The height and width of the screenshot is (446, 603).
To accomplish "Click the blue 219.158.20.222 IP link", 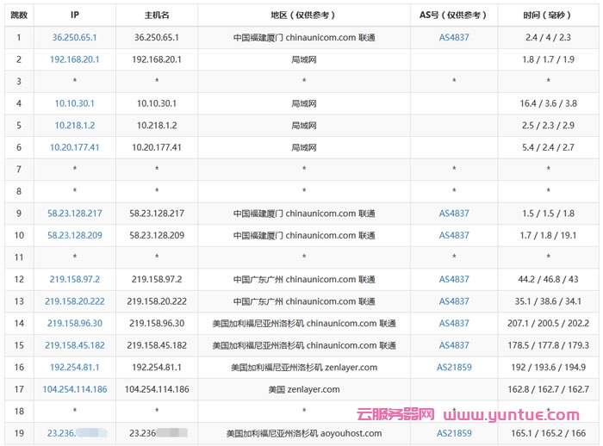I will (x=74, y=301).
